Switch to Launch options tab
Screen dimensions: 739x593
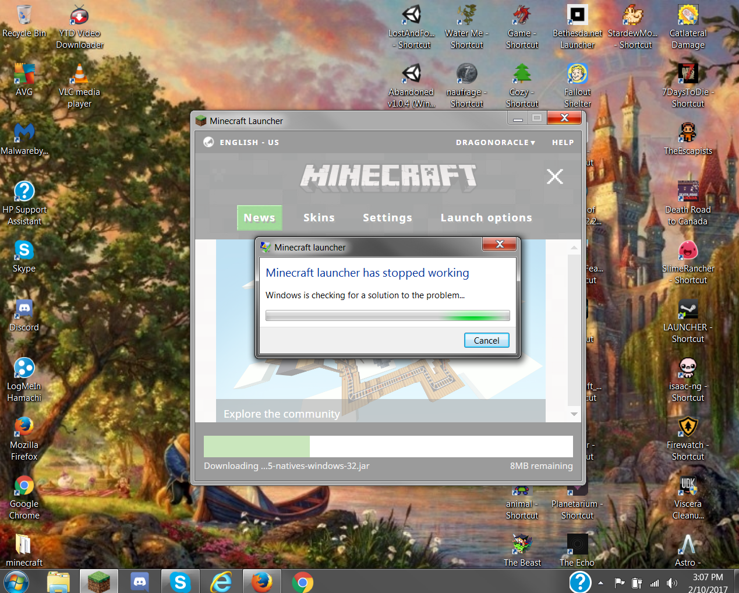[486, 217]
